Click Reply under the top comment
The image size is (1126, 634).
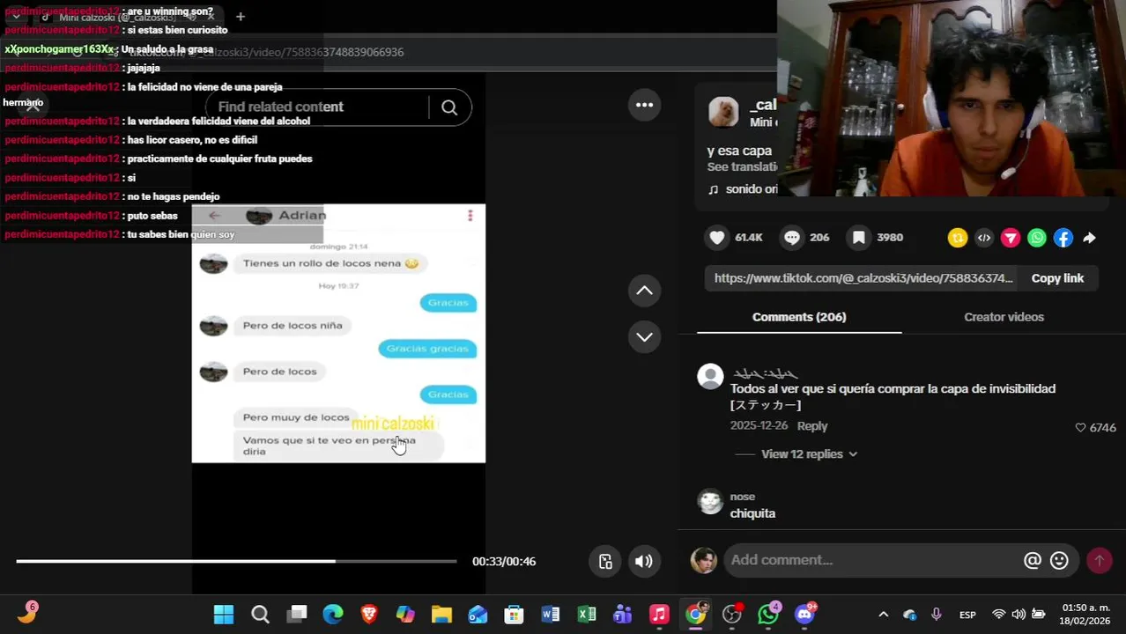(812, 426)
